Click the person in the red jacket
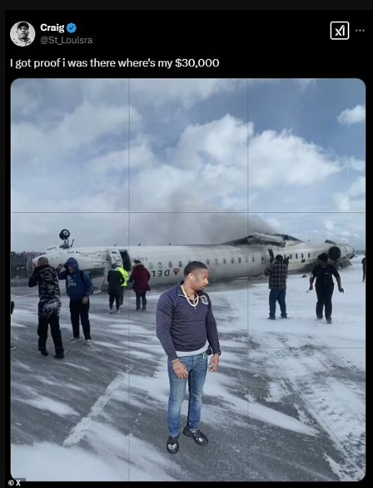This screenshot has height=488, width=373. [x=140, y=286]
